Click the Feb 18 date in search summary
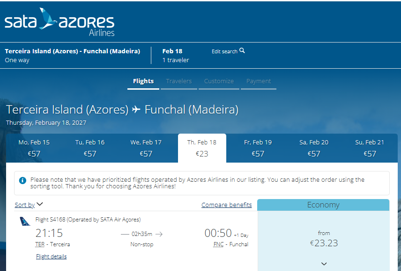Screen dimensions: 401x271 172,51
